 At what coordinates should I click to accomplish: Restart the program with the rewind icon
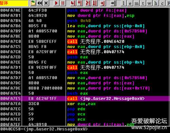(40, 3)
